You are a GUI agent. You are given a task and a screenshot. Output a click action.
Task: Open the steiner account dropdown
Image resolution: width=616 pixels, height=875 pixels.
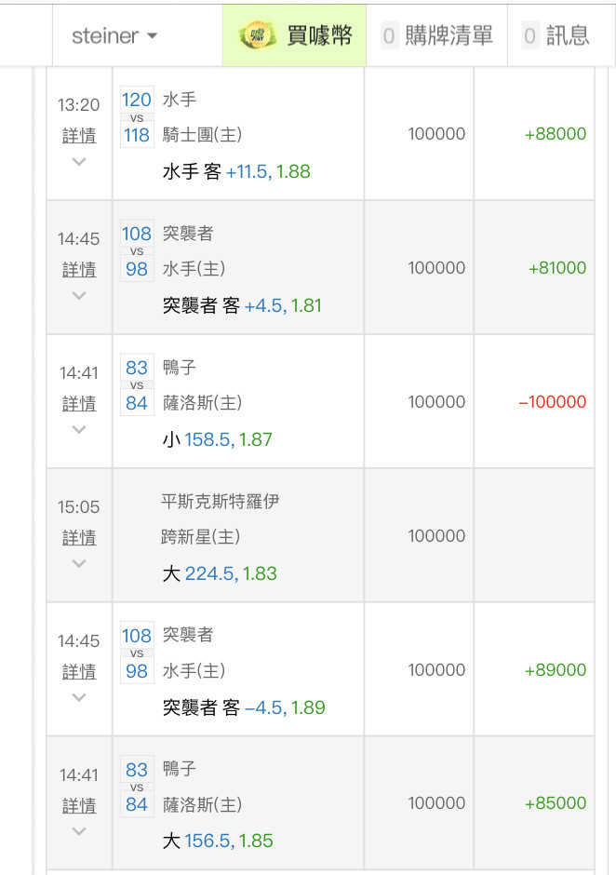(x=114, y=36)
